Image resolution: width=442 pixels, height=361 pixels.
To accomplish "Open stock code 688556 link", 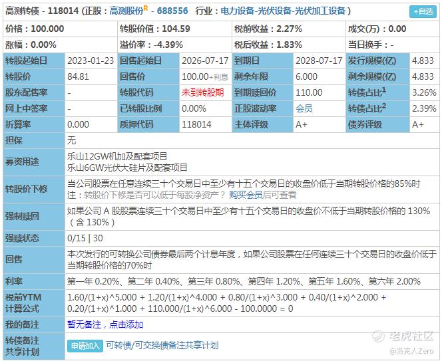I will tap(172, 11).
